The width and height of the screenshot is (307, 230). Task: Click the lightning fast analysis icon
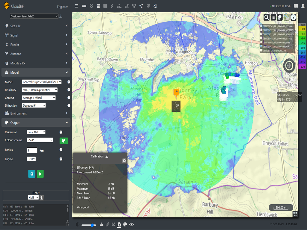point(112,5)
